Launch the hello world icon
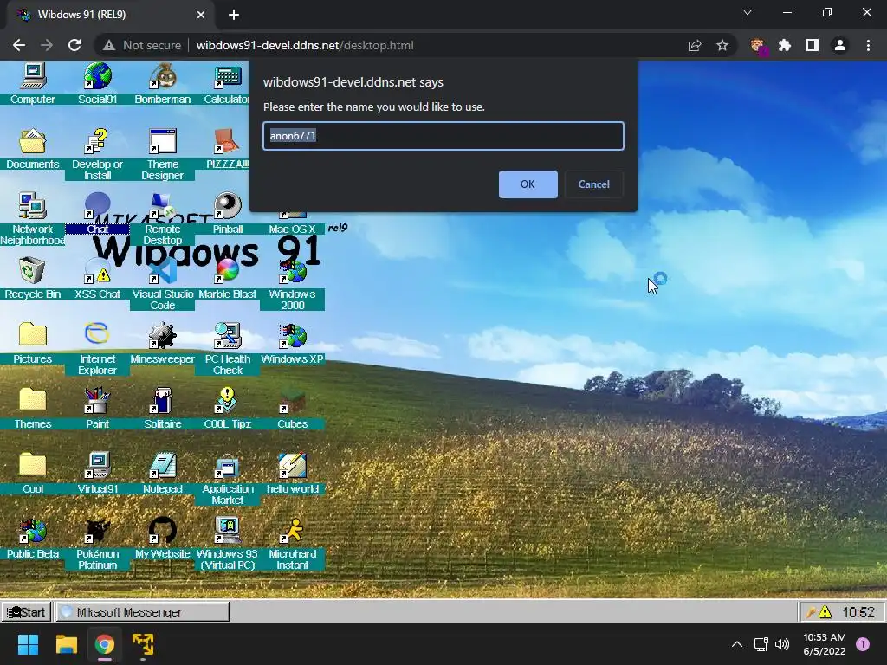The width and height of the screenshot is (887, 665). (x=293, y=465)
